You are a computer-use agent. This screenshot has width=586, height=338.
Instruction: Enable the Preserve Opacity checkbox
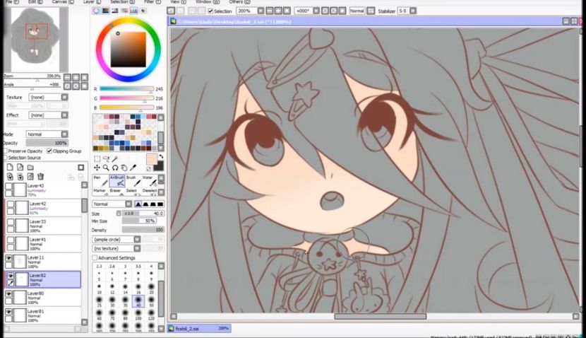coord(6,151)
